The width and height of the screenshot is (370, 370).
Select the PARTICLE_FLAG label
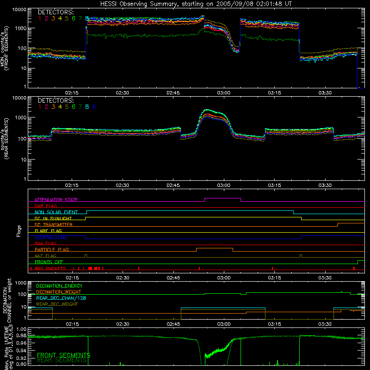pos(52,249)
